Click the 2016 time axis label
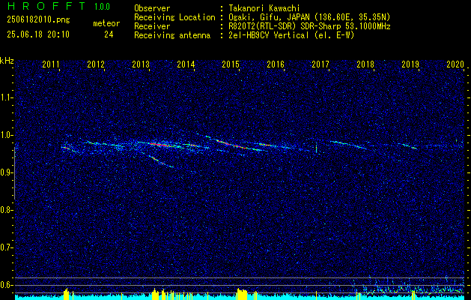 276,64
